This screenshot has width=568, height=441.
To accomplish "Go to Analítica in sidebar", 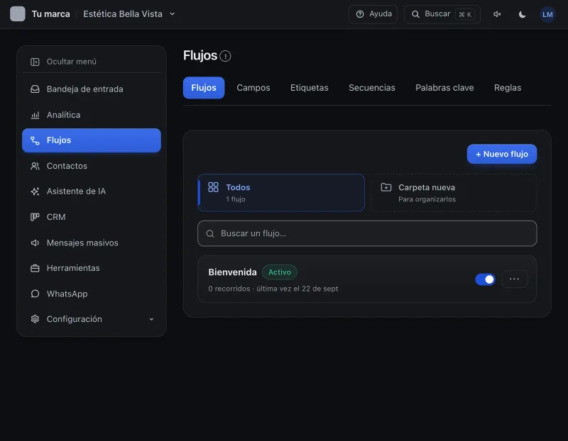I will pos(92,115).
